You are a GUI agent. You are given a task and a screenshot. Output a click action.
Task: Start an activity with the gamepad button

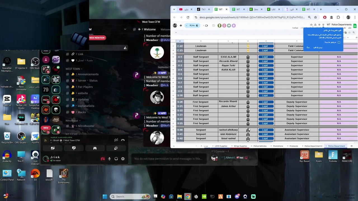(95, 148)
